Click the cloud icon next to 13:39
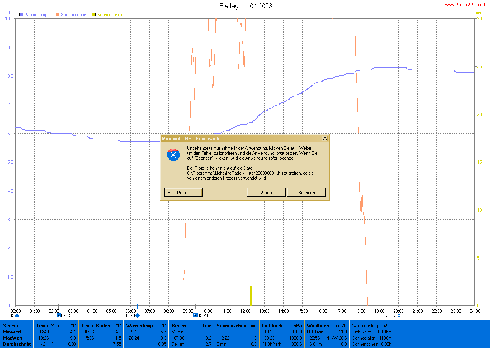Screen dimensions: 490x348 point(17,315)
